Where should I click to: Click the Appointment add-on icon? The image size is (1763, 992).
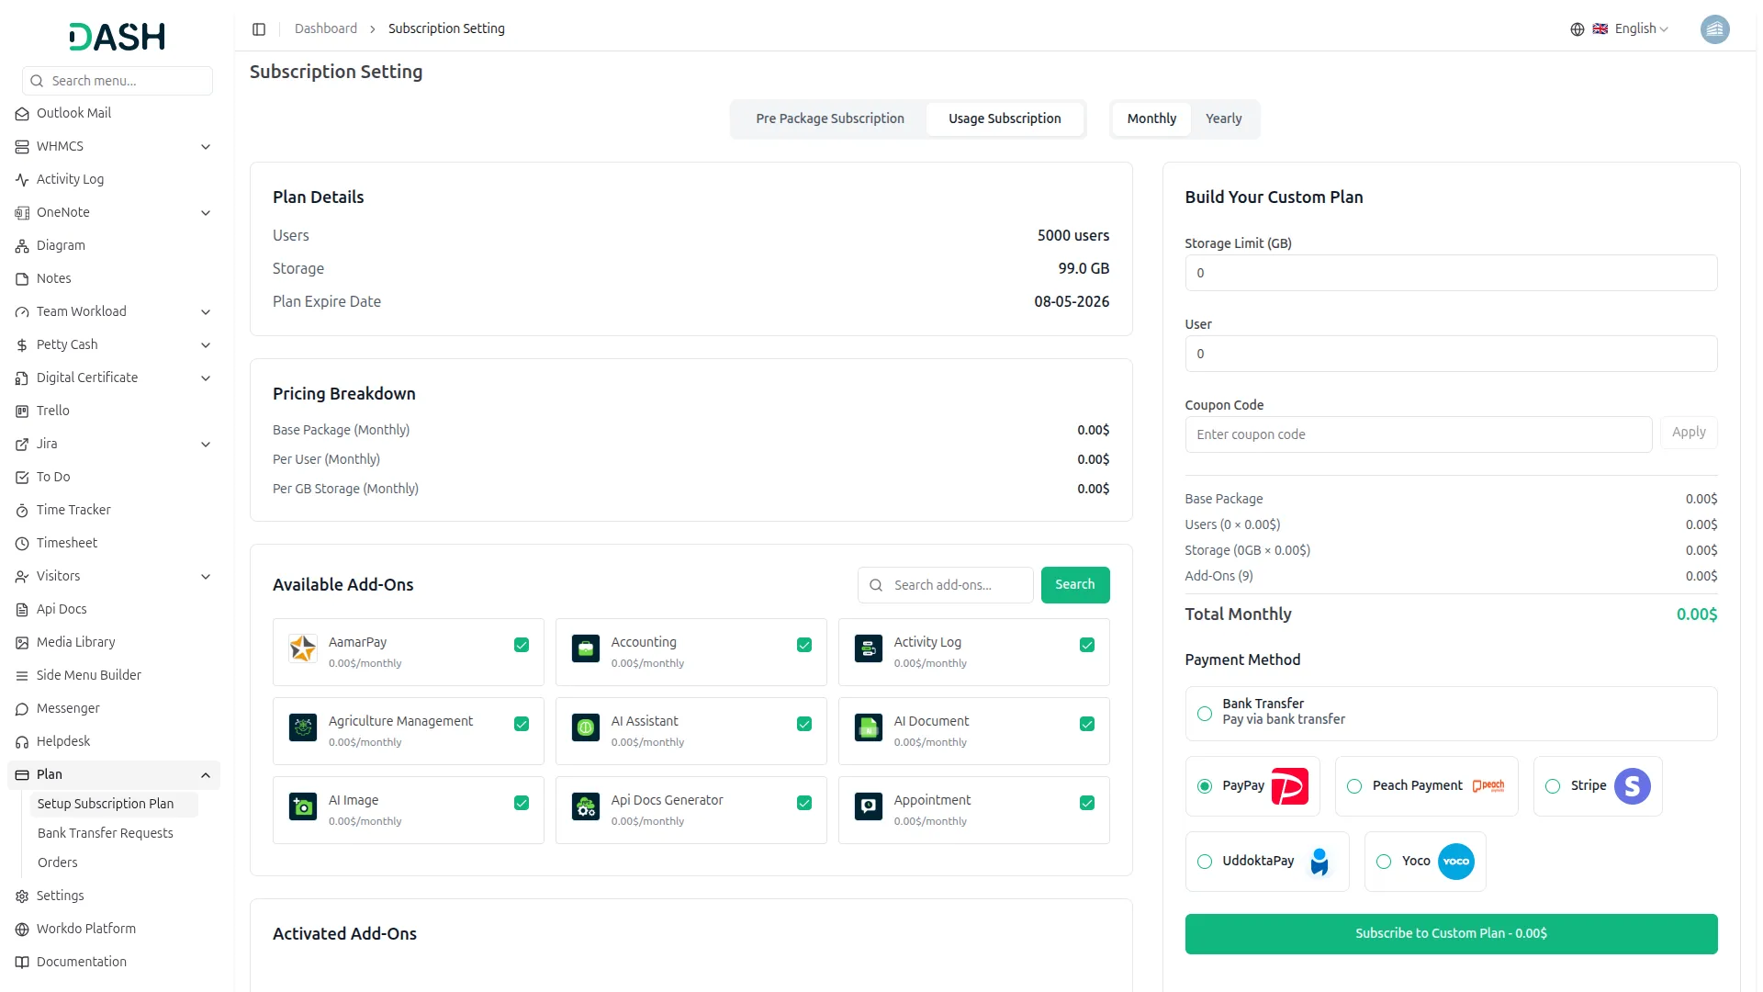coord(868,806)
